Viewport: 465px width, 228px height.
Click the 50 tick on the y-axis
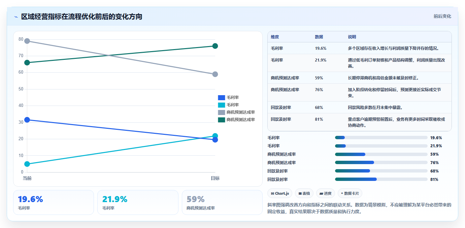tap(21, 89)
